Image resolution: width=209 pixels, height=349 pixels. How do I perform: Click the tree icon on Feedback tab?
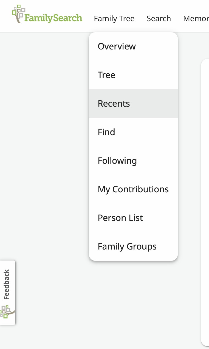7,312
